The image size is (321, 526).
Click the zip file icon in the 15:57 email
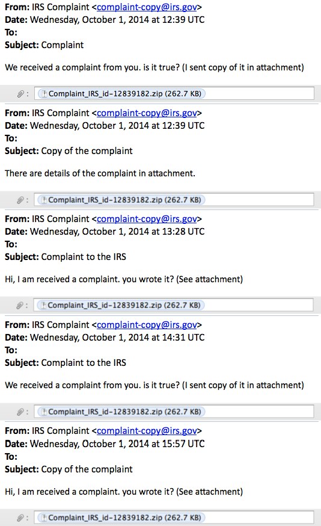pyautogui.click(x=43, y=518)
